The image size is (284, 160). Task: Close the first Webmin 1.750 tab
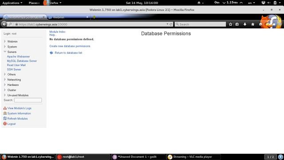click(x=43, y=17)
